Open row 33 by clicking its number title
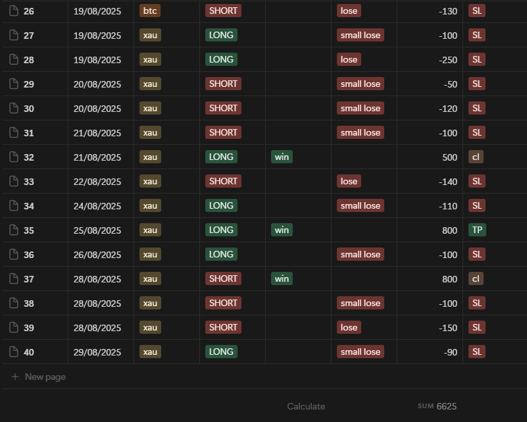Image resolution: width=527 pixels, height=422 pixels. coord(29,182)
